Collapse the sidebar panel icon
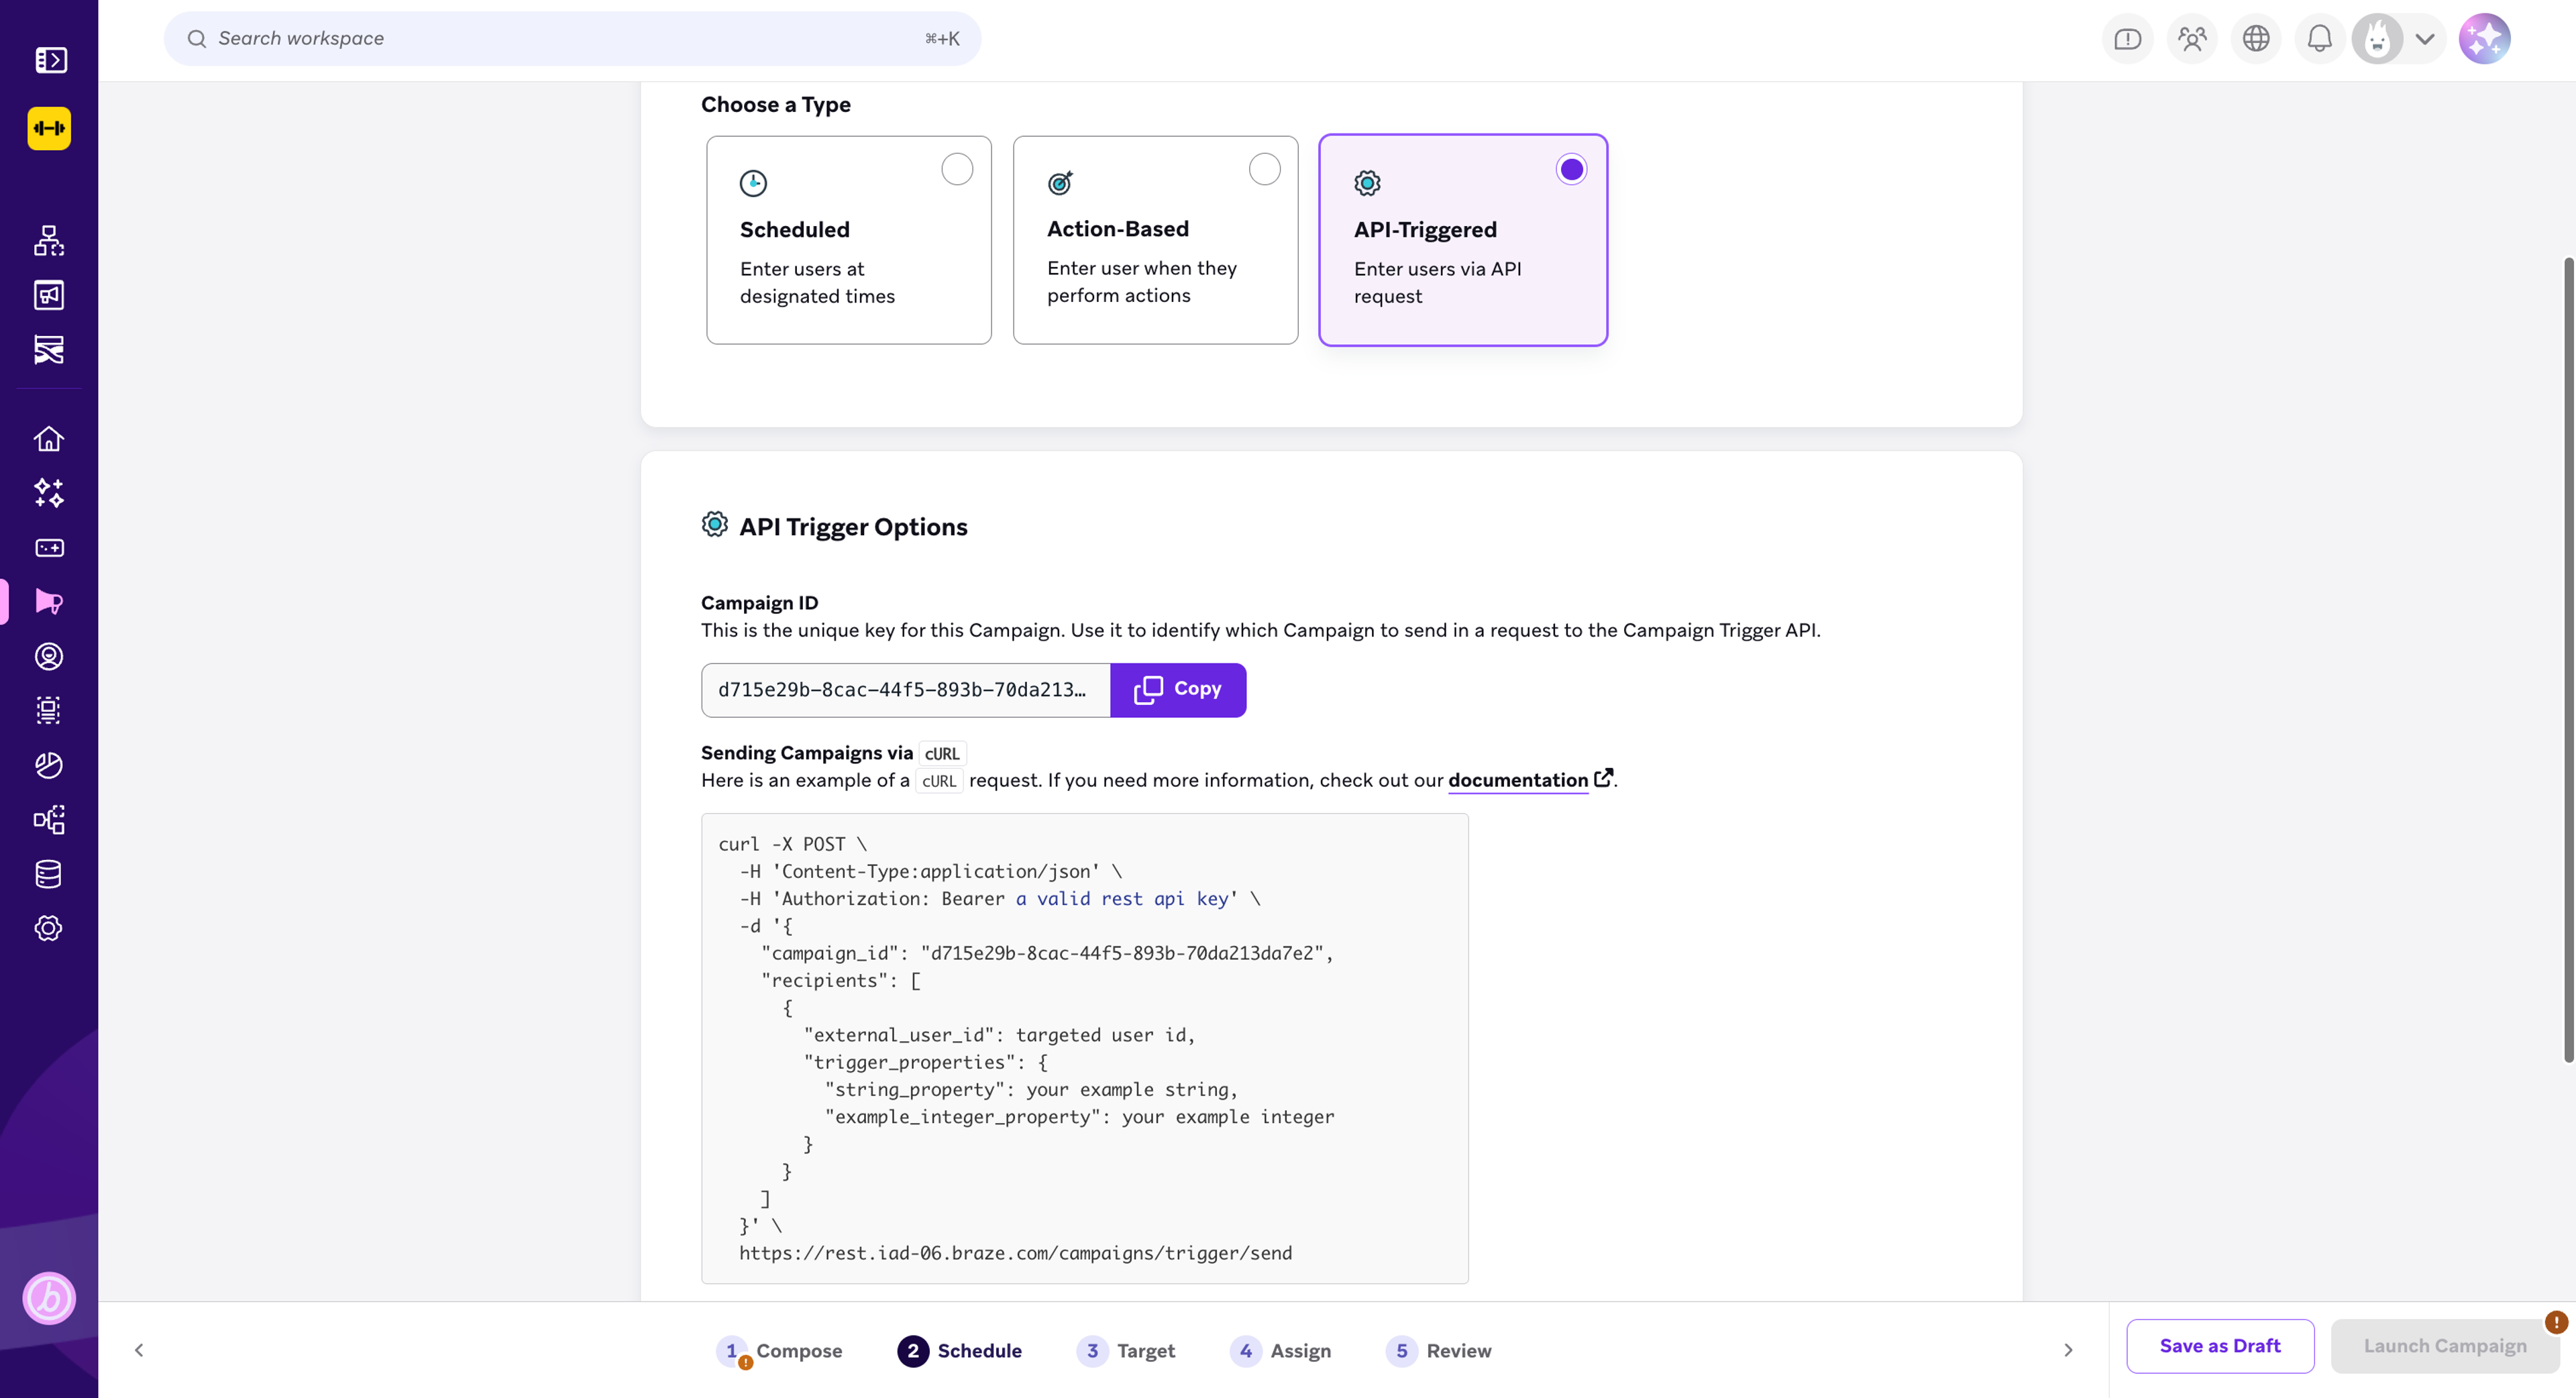The image size is (2576, 1398). coord(50,60)
